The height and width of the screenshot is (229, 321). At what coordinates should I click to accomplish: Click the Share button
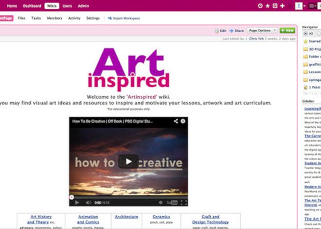click(236, 31)
